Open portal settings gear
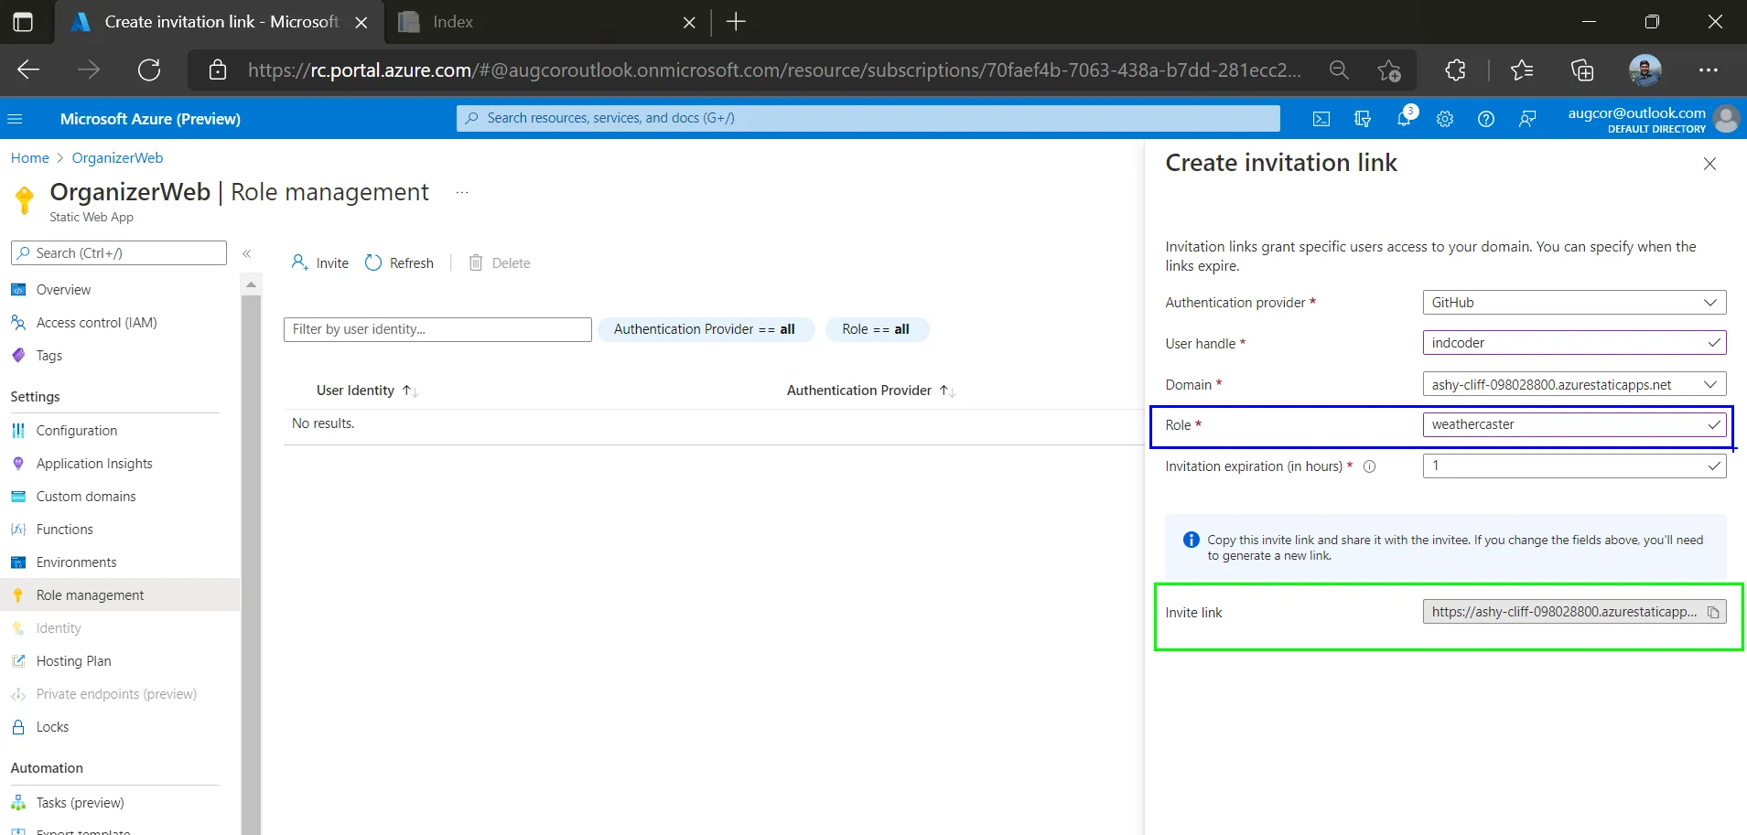 point(1445,119)
